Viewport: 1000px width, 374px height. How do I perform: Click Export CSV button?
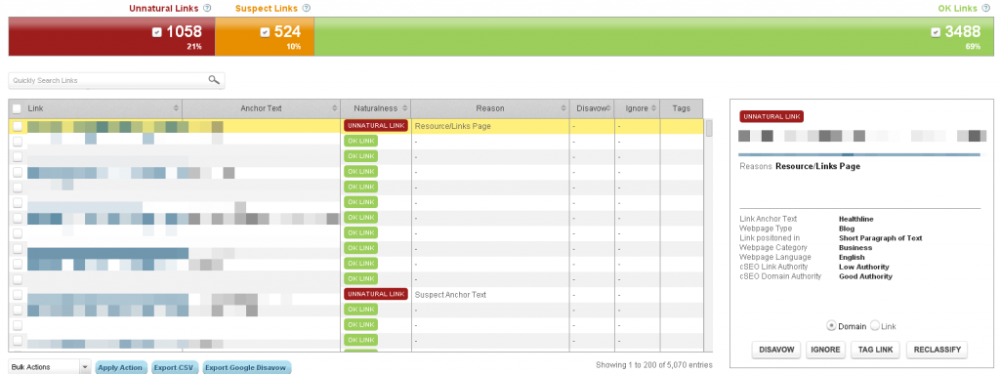175,367
